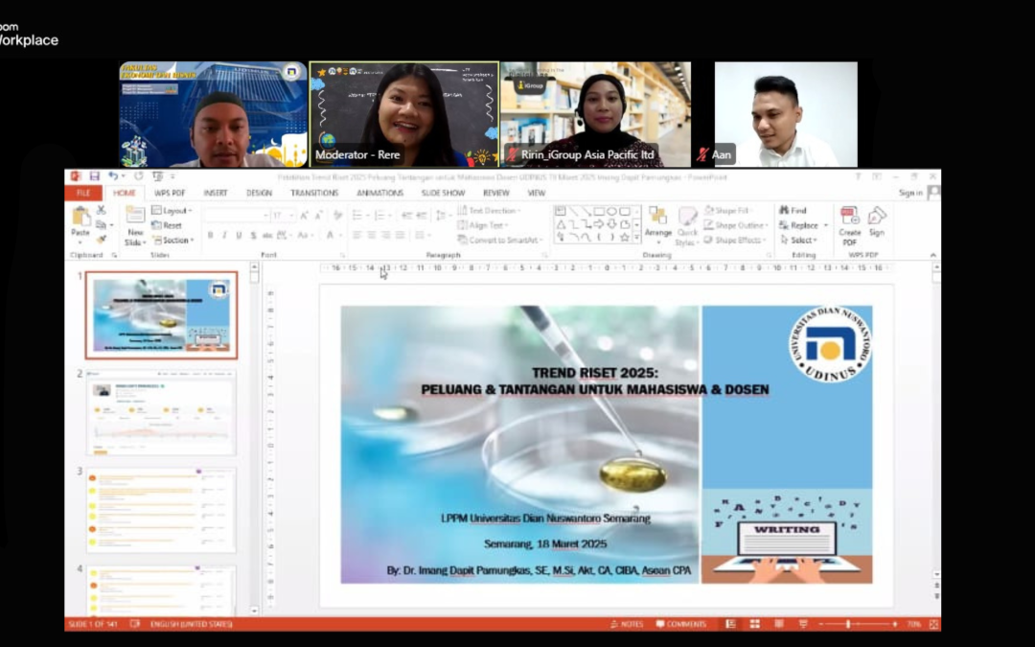Click the Paste clipboard icon

coord(80,217)
